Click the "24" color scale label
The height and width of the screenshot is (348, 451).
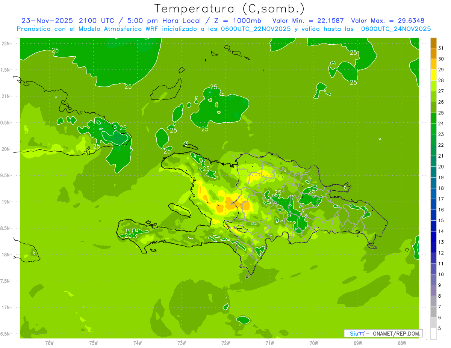tap(441, 124)
